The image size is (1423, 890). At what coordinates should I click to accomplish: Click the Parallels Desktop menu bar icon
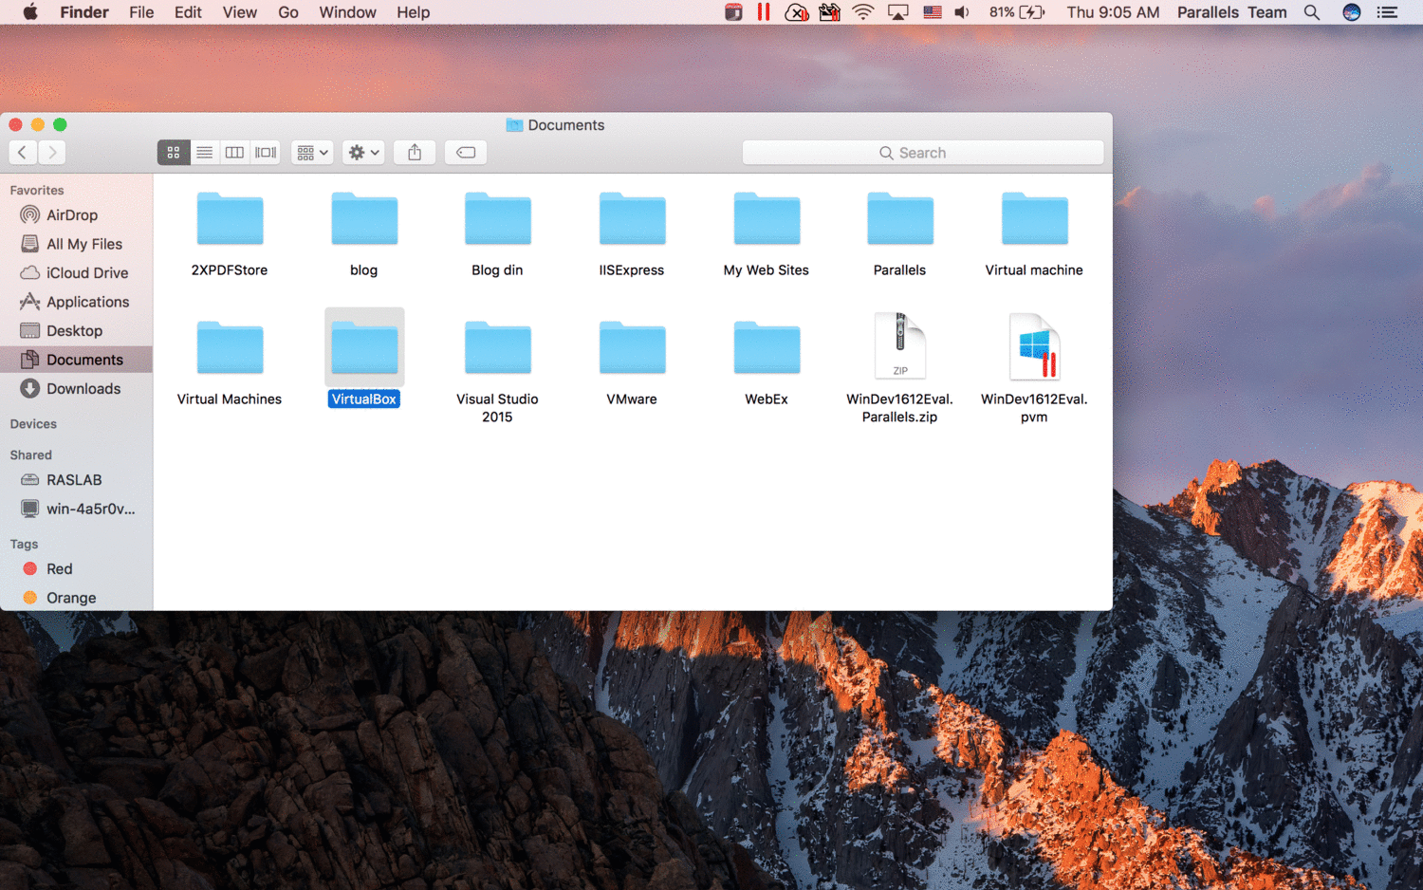(x=764, y=12)
